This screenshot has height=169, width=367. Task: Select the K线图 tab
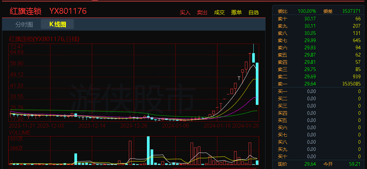pos(58,24)
